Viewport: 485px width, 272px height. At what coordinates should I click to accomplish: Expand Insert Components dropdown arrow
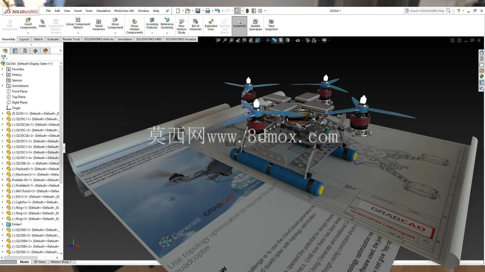coord(28,33)
